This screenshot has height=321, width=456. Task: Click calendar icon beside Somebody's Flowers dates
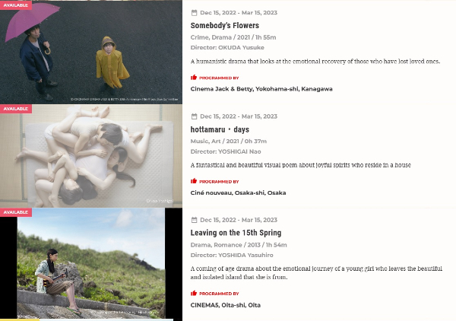point(194,12)
